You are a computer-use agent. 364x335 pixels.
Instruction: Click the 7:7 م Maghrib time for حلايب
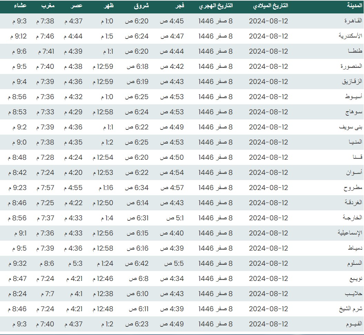[45, 294]
